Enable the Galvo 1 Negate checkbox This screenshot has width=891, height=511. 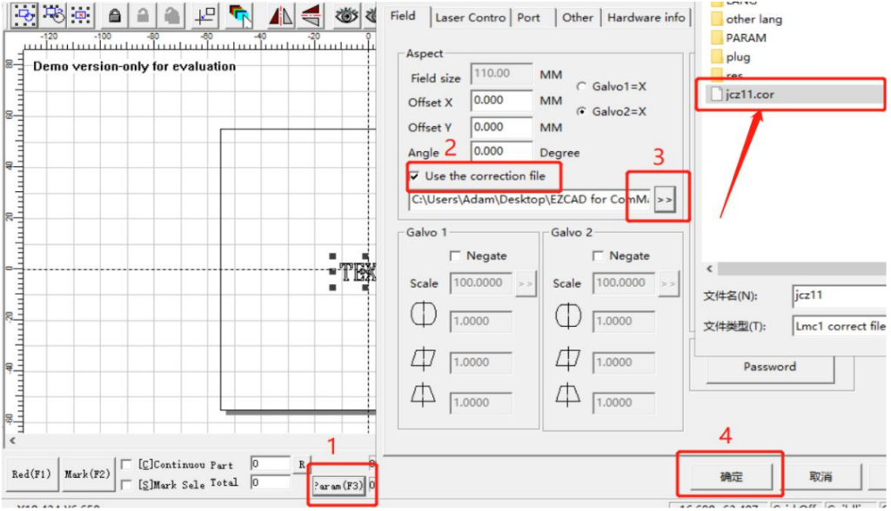[455, 256]
